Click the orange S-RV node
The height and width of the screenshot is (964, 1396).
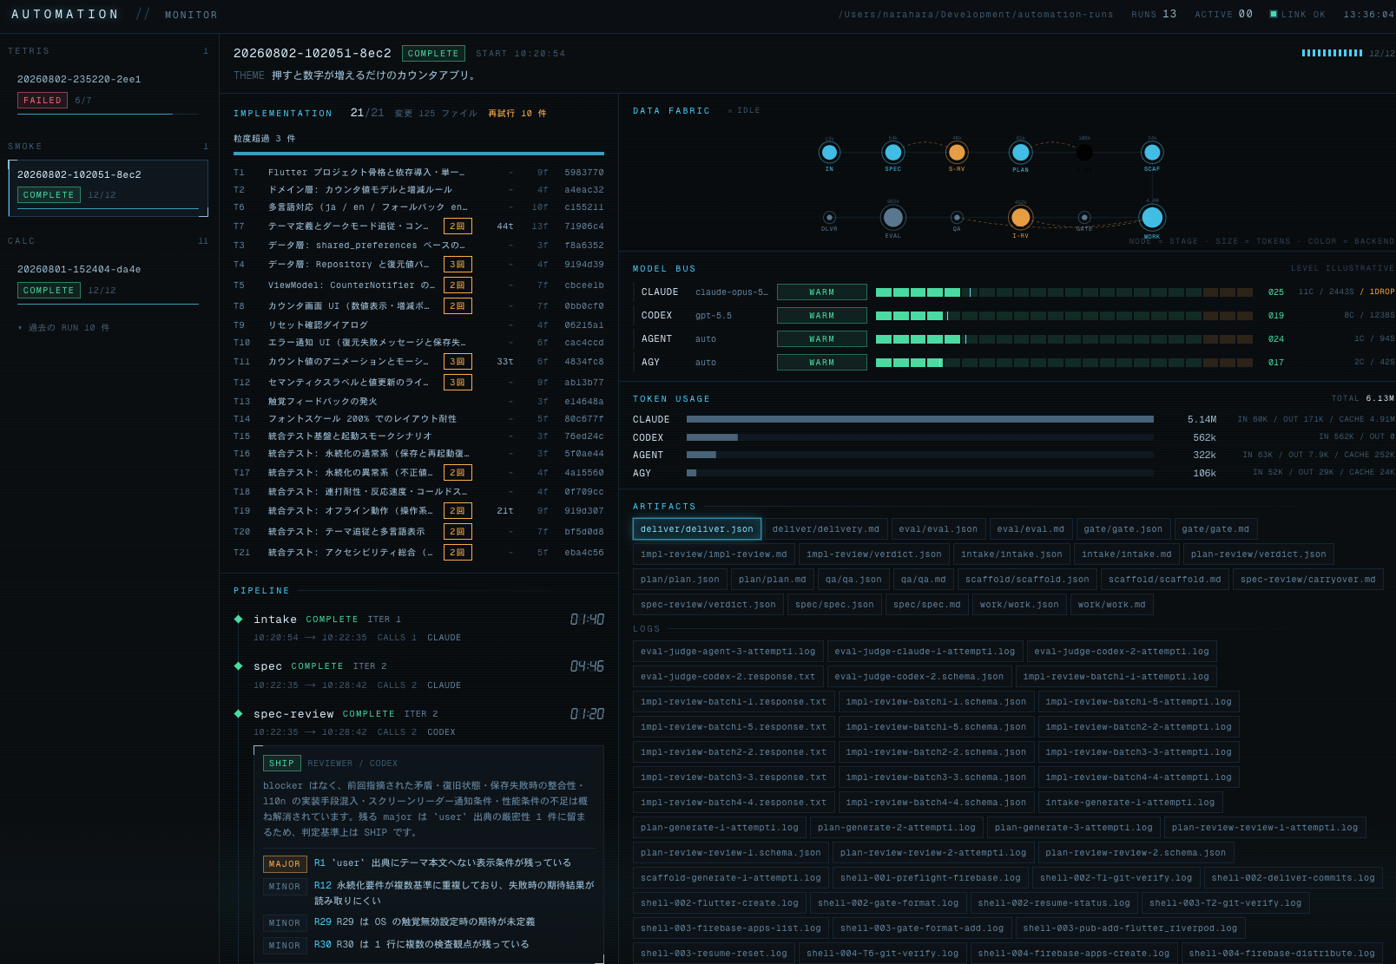point(957,153)
